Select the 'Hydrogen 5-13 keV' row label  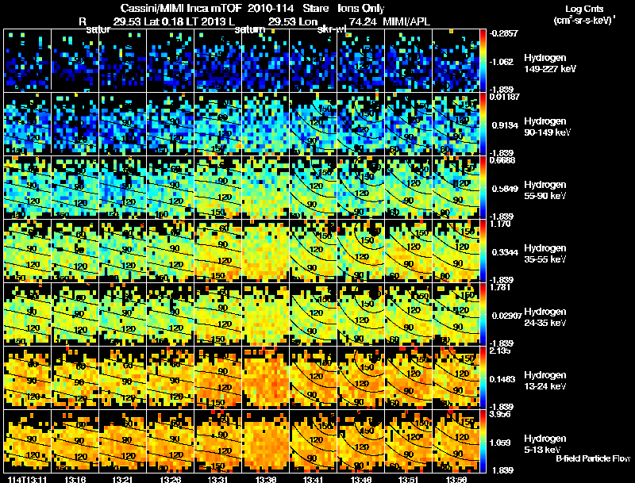tap(545, 444)
